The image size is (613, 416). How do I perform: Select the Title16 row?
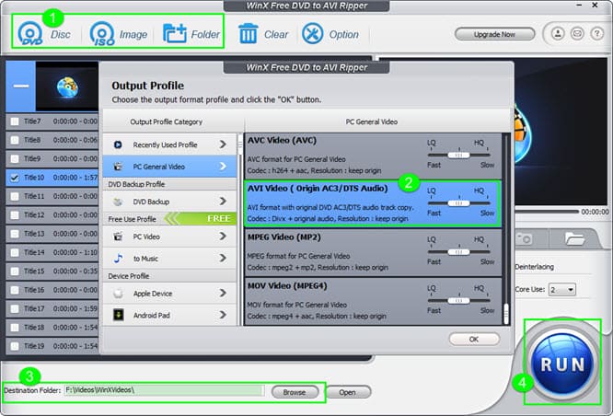[52, 290]
